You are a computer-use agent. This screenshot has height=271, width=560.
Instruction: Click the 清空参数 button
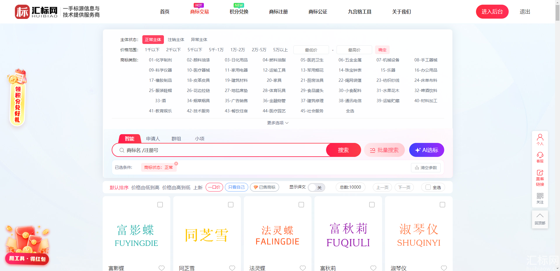point(426,168)
